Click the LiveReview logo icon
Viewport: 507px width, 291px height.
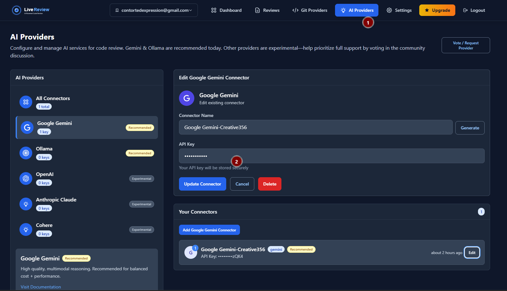click(x=17, y=10)
